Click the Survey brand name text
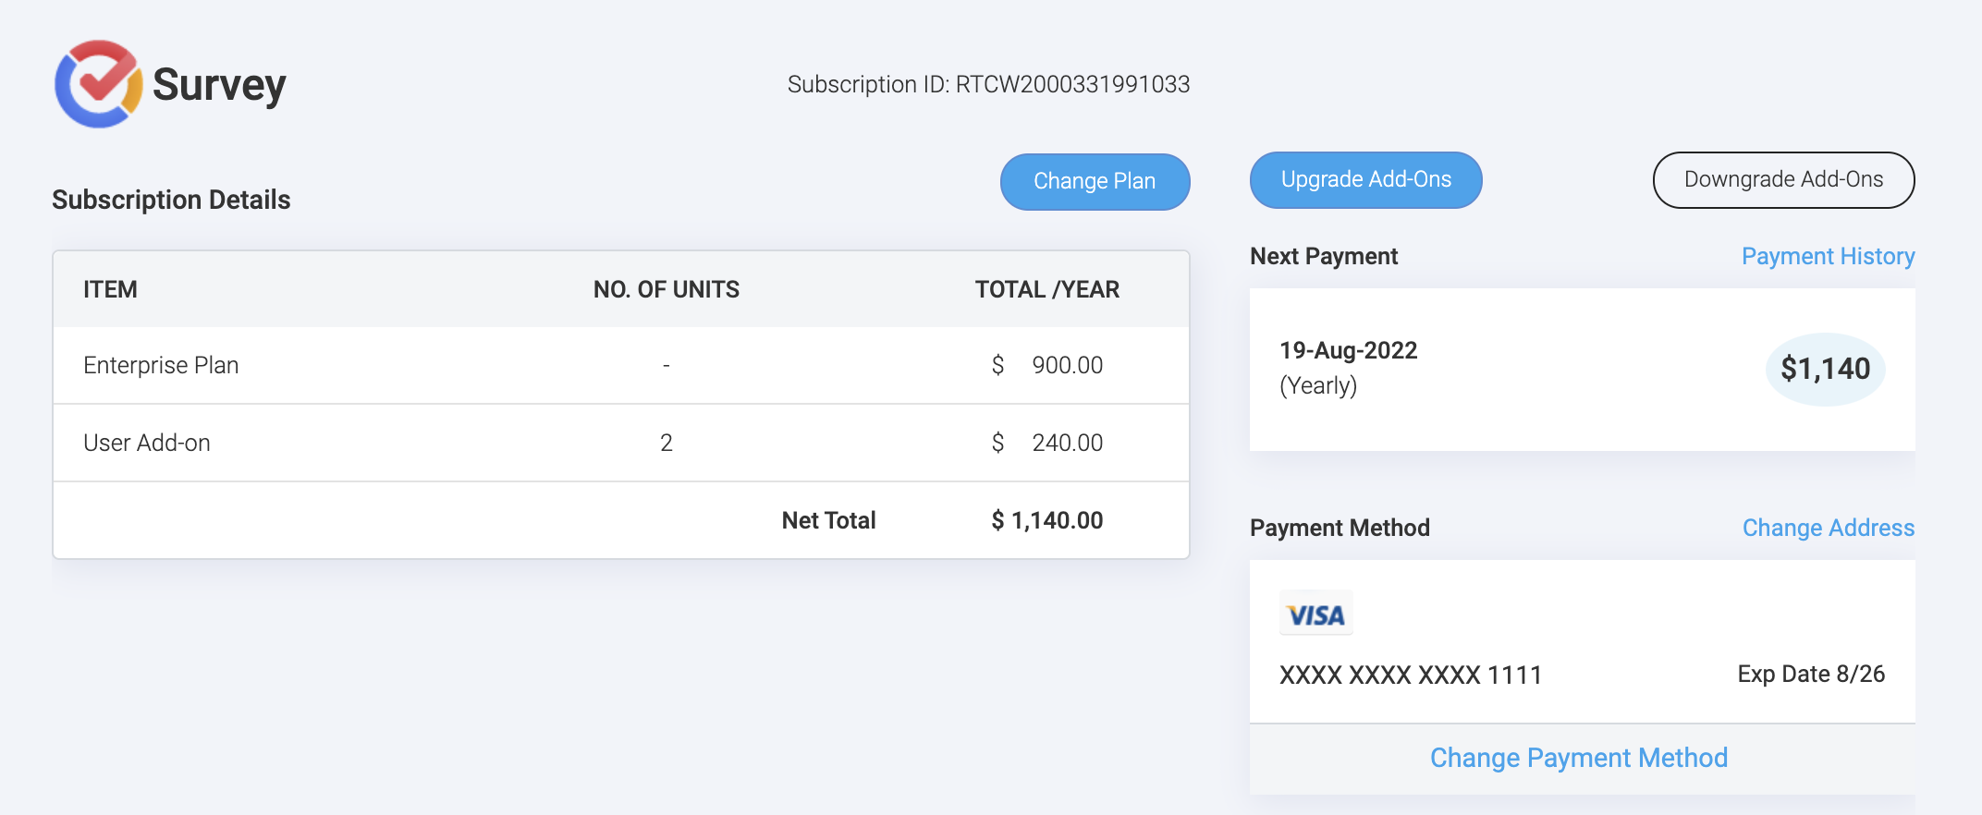Image resolution: width=1982 pixels, height=815 pixels. (219, 85)
